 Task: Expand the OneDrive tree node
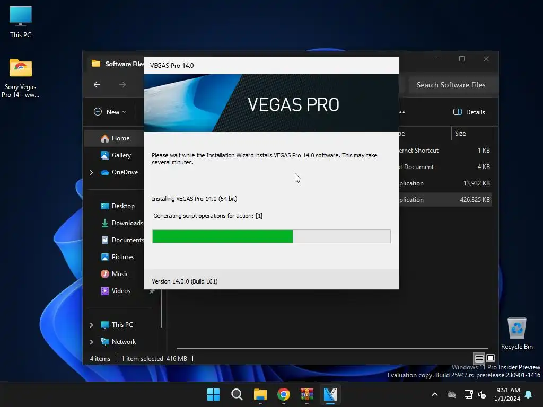click(x=91, y=172)
